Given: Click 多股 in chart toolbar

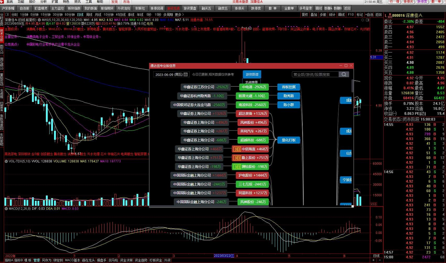Looking at the screenshot, I should tap(323, 14).
